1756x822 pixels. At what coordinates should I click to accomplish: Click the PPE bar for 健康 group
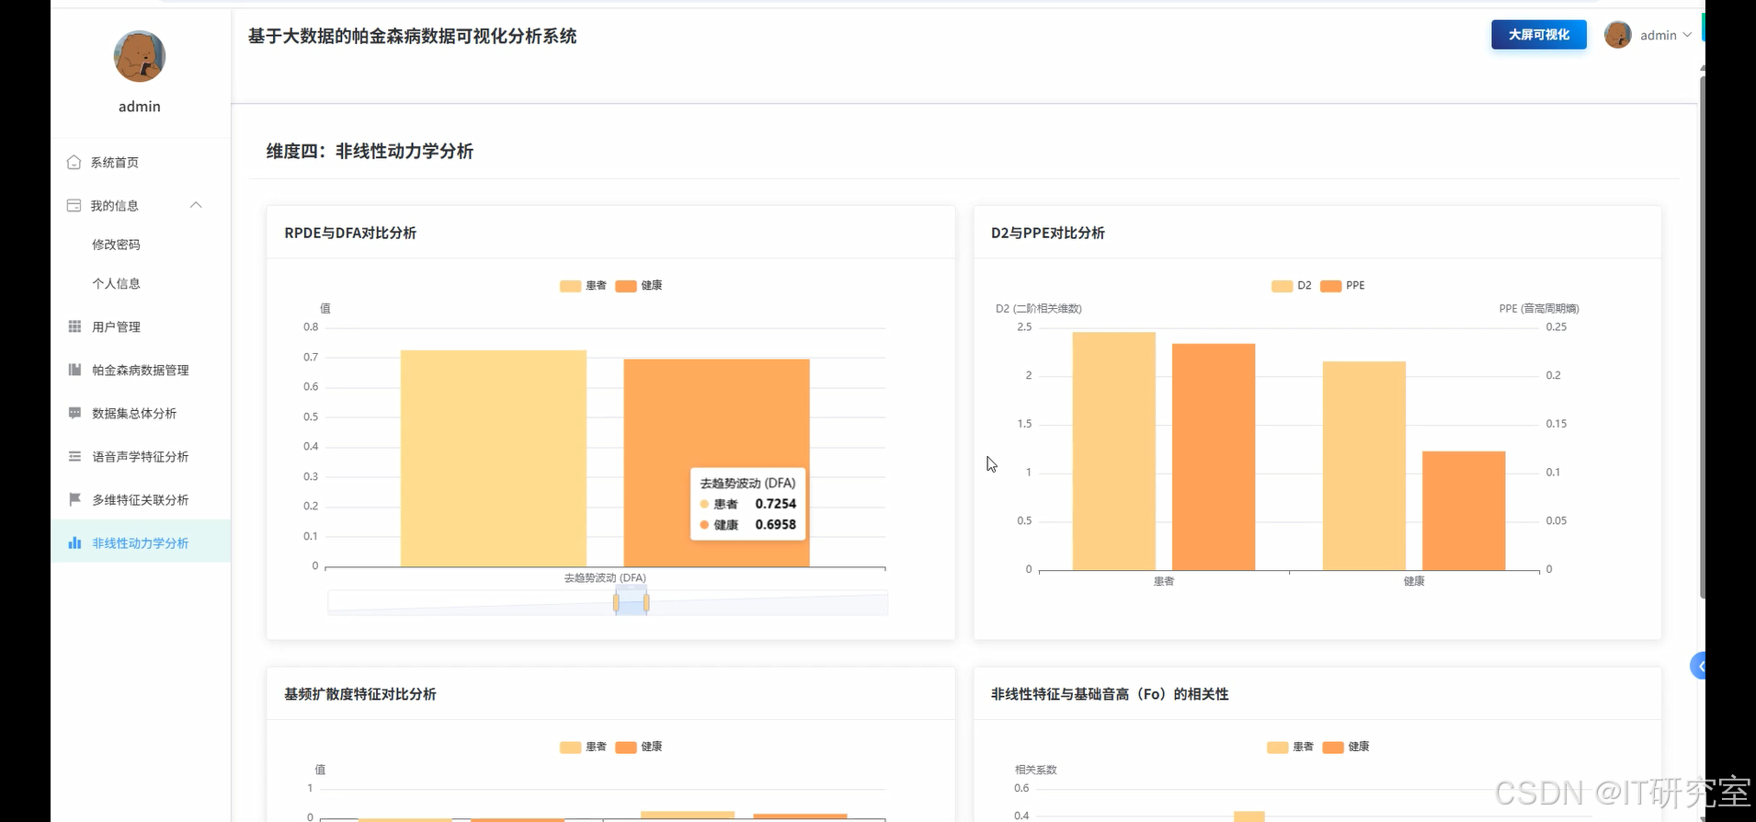1464,510
